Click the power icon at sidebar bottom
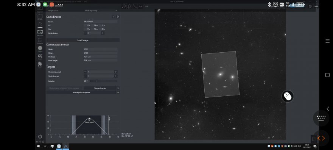 [40, 136]
